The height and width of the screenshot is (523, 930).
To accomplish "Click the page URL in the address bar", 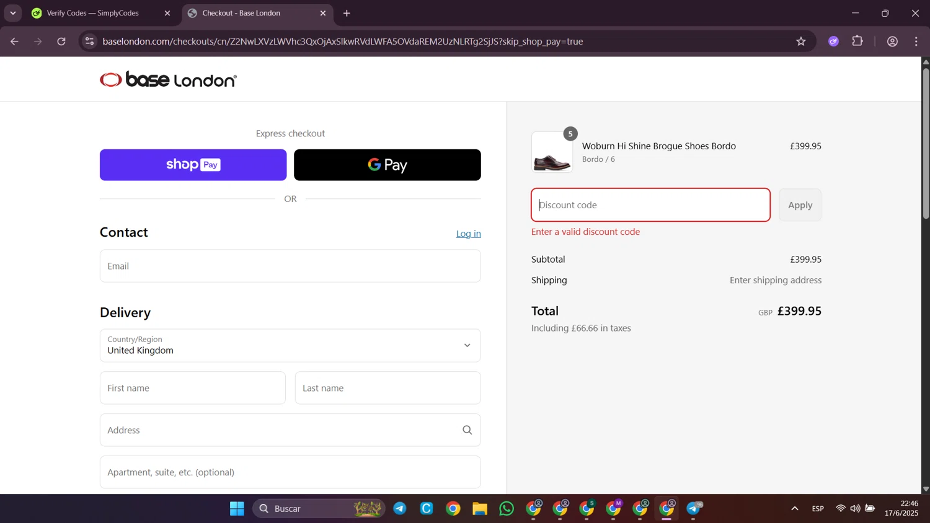I will click(343, 42).
